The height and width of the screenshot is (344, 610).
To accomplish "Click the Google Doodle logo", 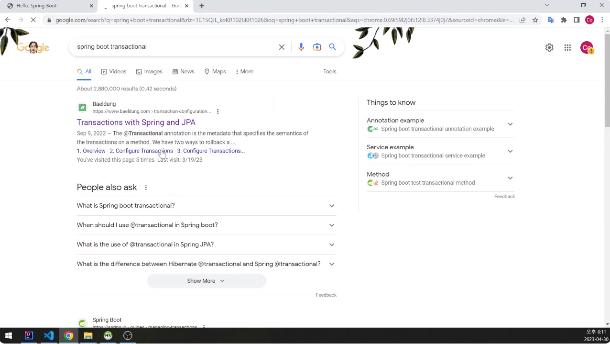I will pos(33,47).
